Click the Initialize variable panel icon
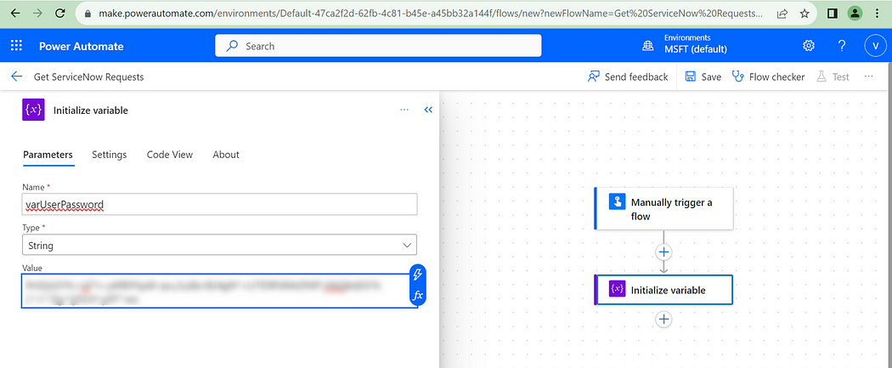Screen dimensions: 892x368 click(x=33, y=110)
